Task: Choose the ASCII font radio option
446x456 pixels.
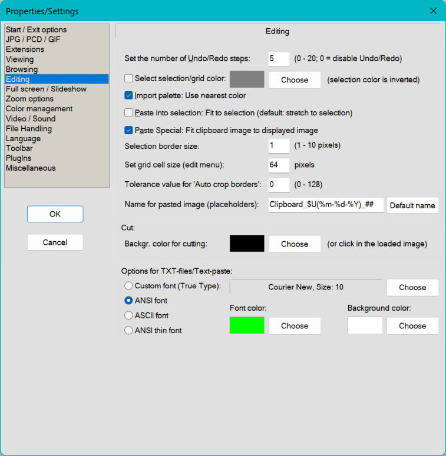Action: 128,315
